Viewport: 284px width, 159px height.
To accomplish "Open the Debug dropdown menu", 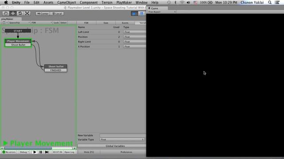I will point(24,152).
